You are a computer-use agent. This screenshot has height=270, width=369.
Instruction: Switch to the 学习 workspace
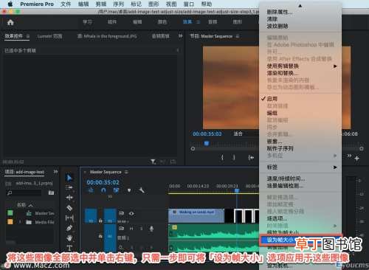[x=87, y=22]
